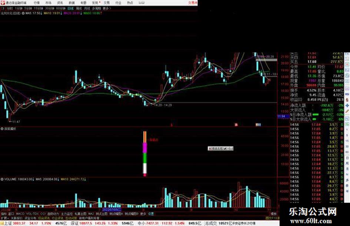Select the 1-minute shortcut in right toolbar
This screenshot has height=226, width=350.
click(x=347, y=130)
